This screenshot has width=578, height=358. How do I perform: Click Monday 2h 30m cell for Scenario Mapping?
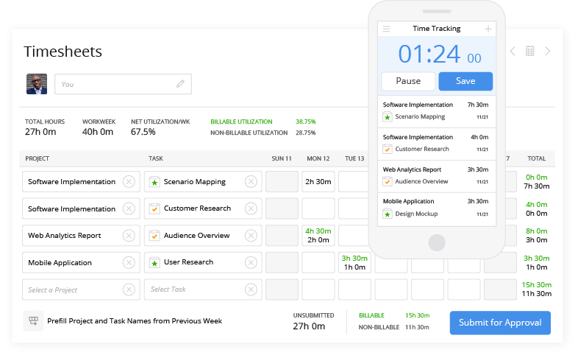coord(318,182)
